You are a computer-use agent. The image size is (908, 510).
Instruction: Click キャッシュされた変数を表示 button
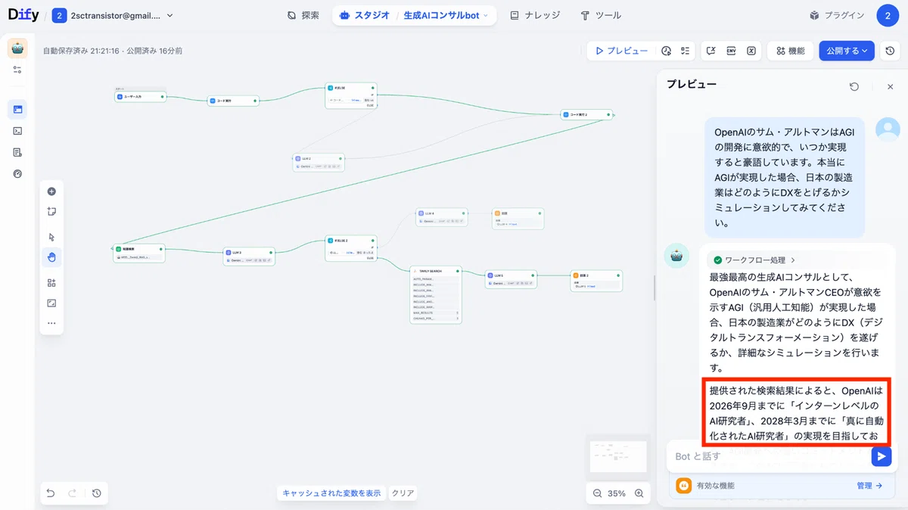click(331, 493)
